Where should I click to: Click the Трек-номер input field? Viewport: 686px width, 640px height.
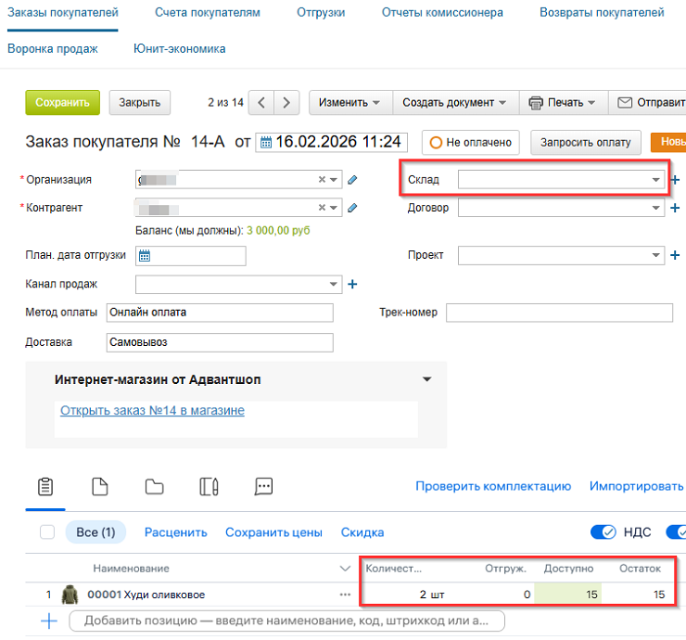coord(559,313)
